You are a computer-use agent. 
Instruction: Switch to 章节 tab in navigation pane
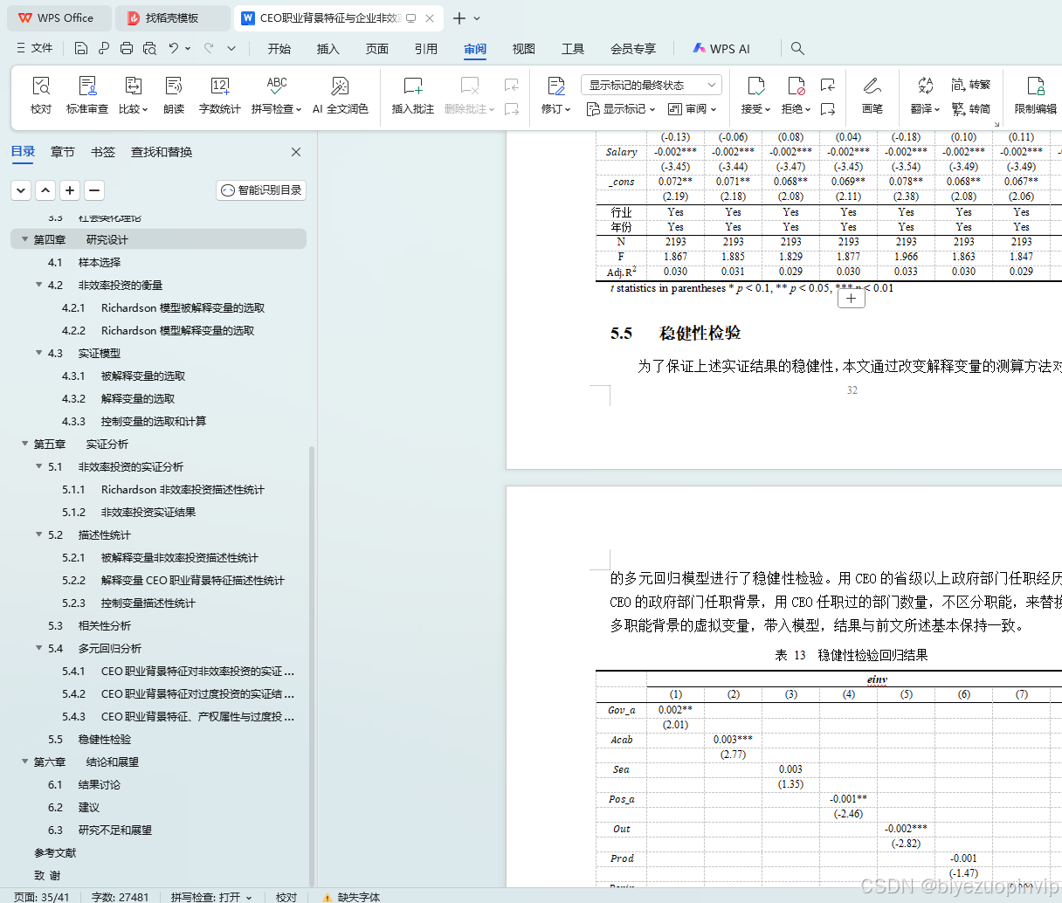(63, 152)
